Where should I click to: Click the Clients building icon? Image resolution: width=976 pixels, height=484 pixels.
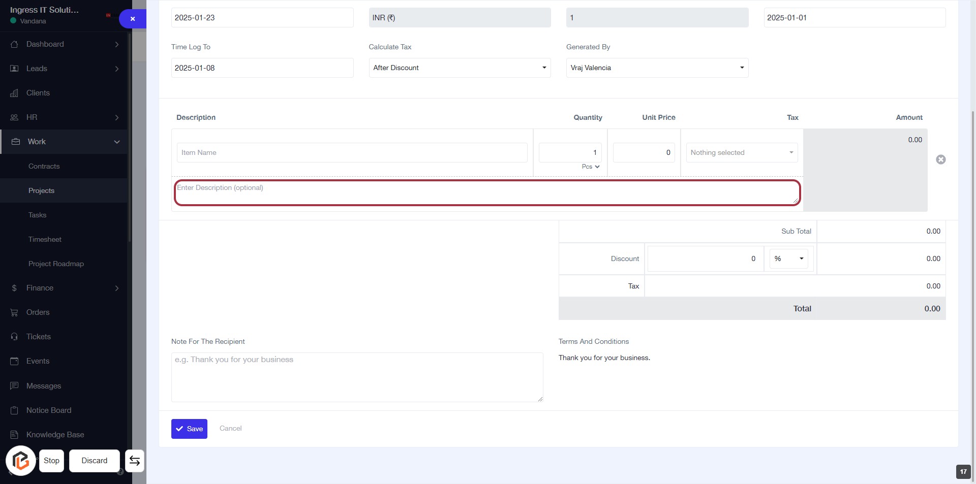coord(14,93)
